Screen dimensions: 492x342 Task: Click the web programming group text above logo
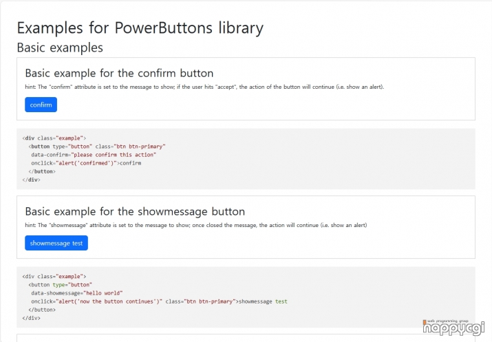[x=447, y=321]
